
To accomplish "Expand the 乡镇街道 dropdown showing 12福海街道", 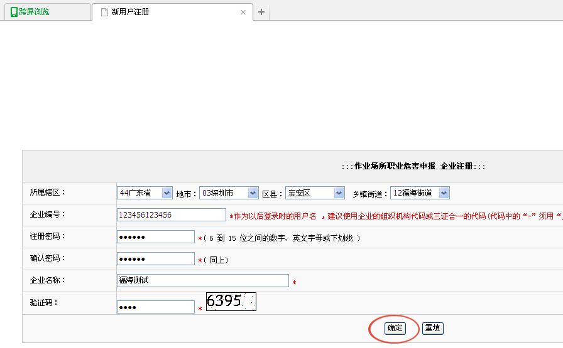I will pyautogui.click(x=420, y=193).
